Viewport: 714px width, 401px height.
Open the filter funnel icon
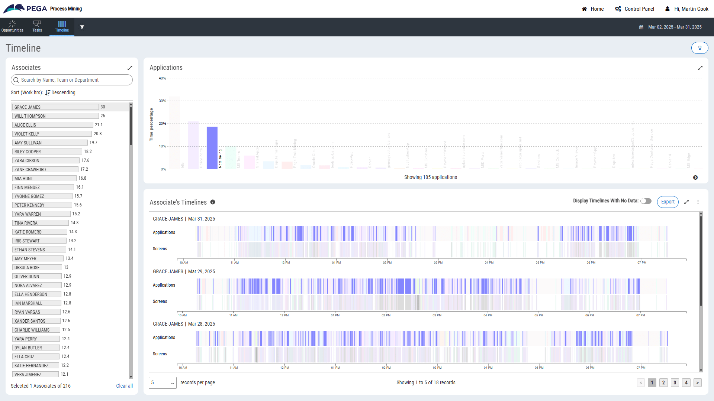tap(82, 27)
